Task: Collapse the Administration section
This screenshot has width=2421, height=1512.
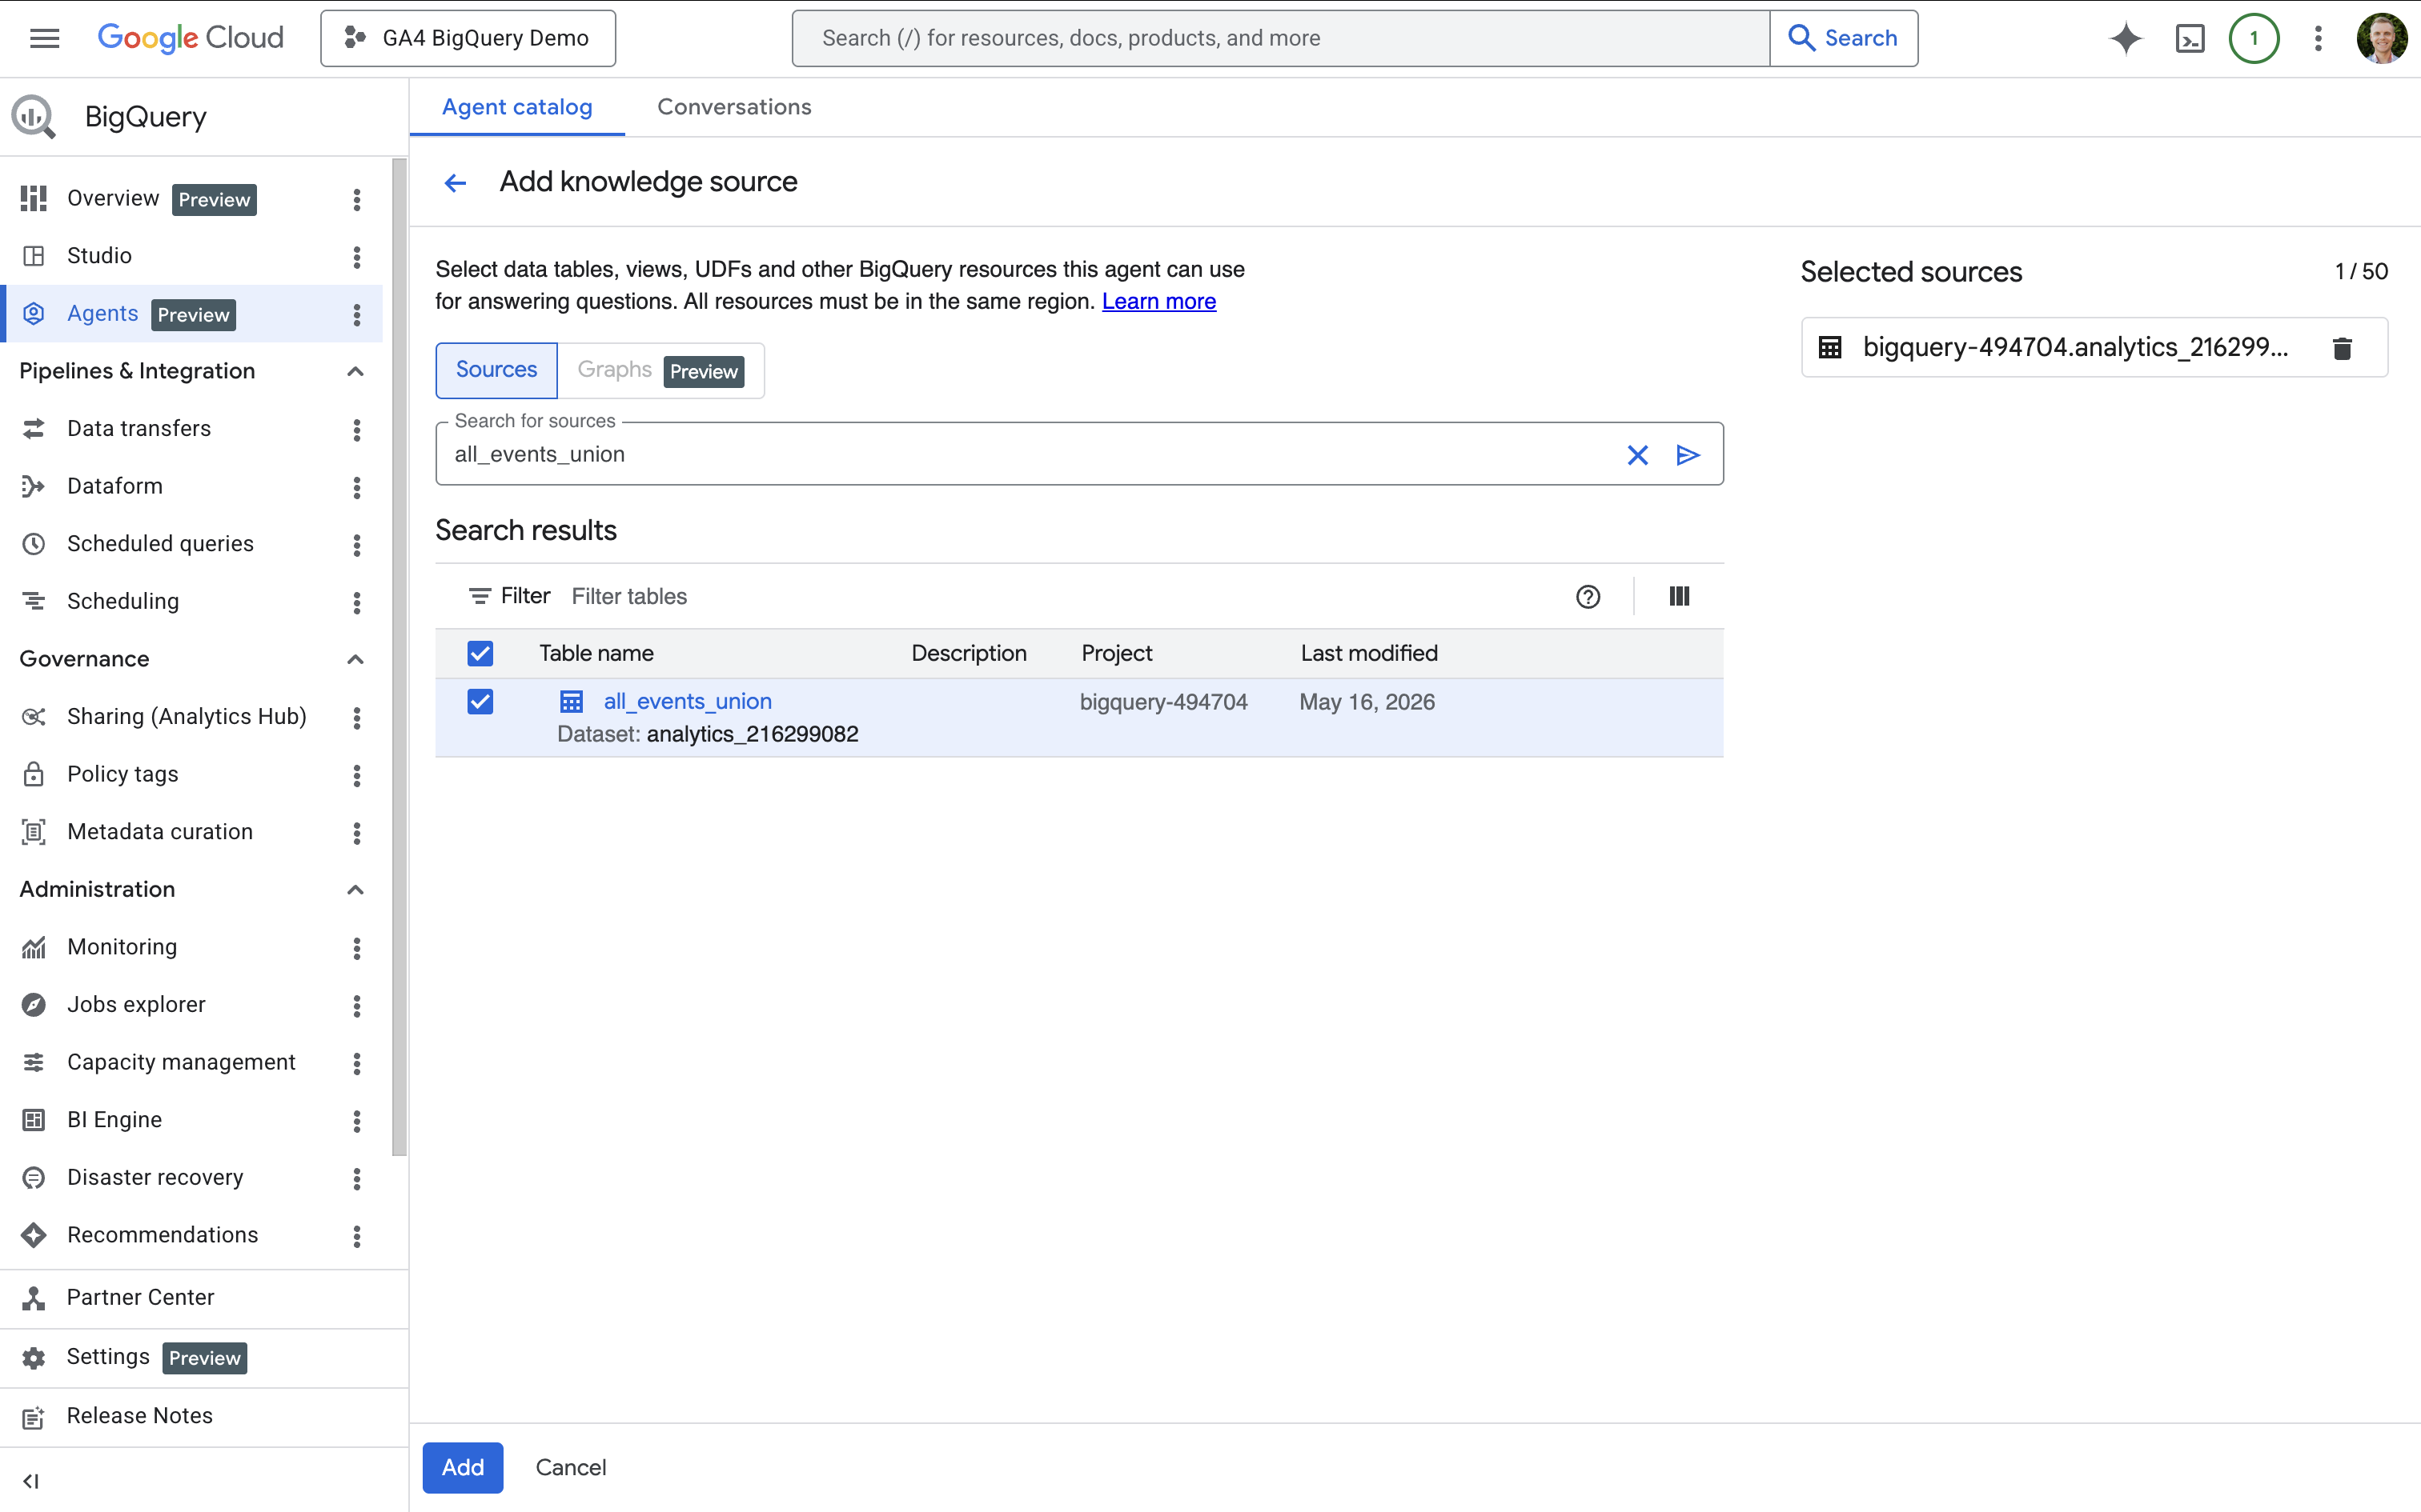Action: (x=355, y=889)
